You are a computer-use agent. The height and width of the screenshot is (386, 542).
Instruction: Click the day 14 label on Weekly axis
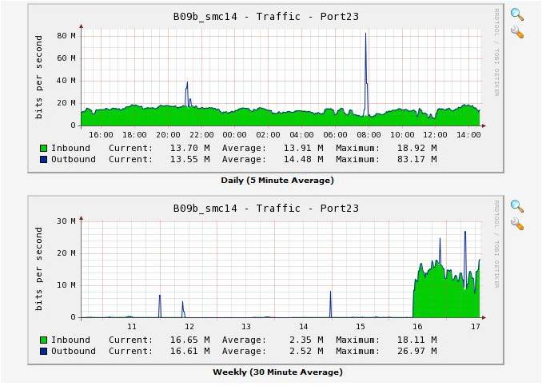(x=303, y=327)
